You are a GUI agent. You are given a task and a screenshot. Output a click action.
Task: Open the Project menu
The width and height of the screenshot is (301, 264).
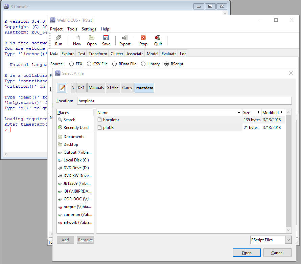click(56, 29)
